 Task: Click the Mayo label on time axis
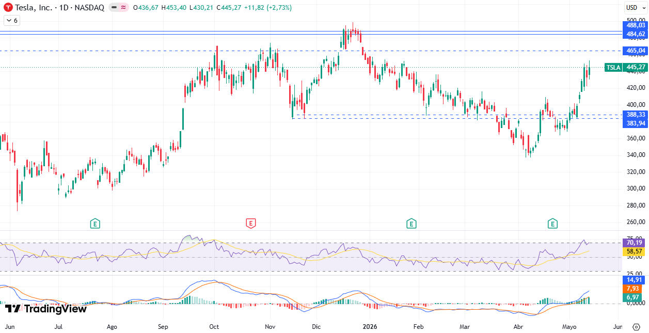tap(569, 327)
